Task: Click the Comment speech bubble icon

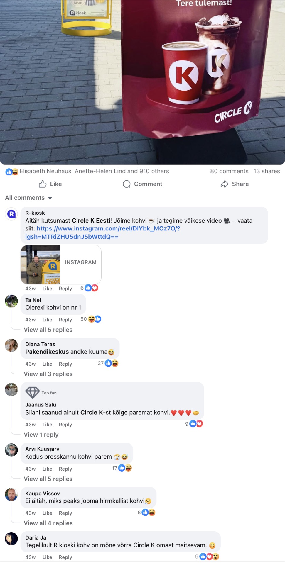Action: (x=127, y=184)
